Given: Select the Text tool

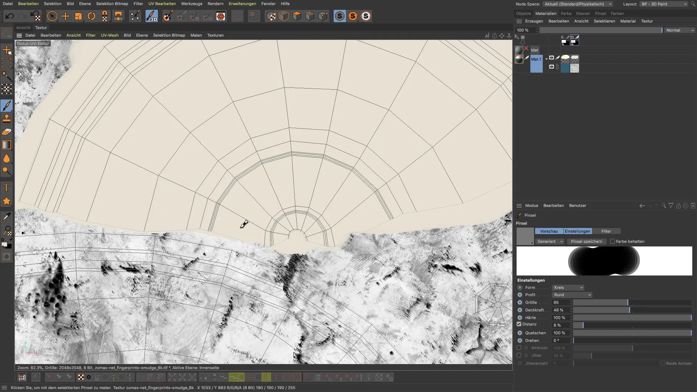Looking at the screenshot, I should pos(7,188).
